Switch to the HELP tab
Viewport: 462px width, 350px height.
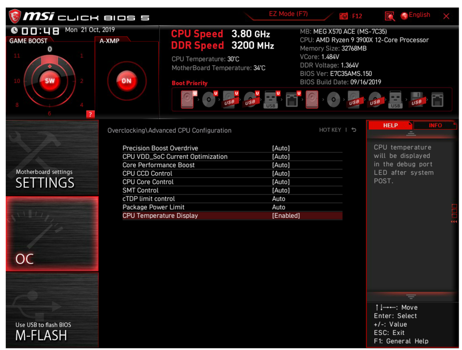tap(390, 125)
